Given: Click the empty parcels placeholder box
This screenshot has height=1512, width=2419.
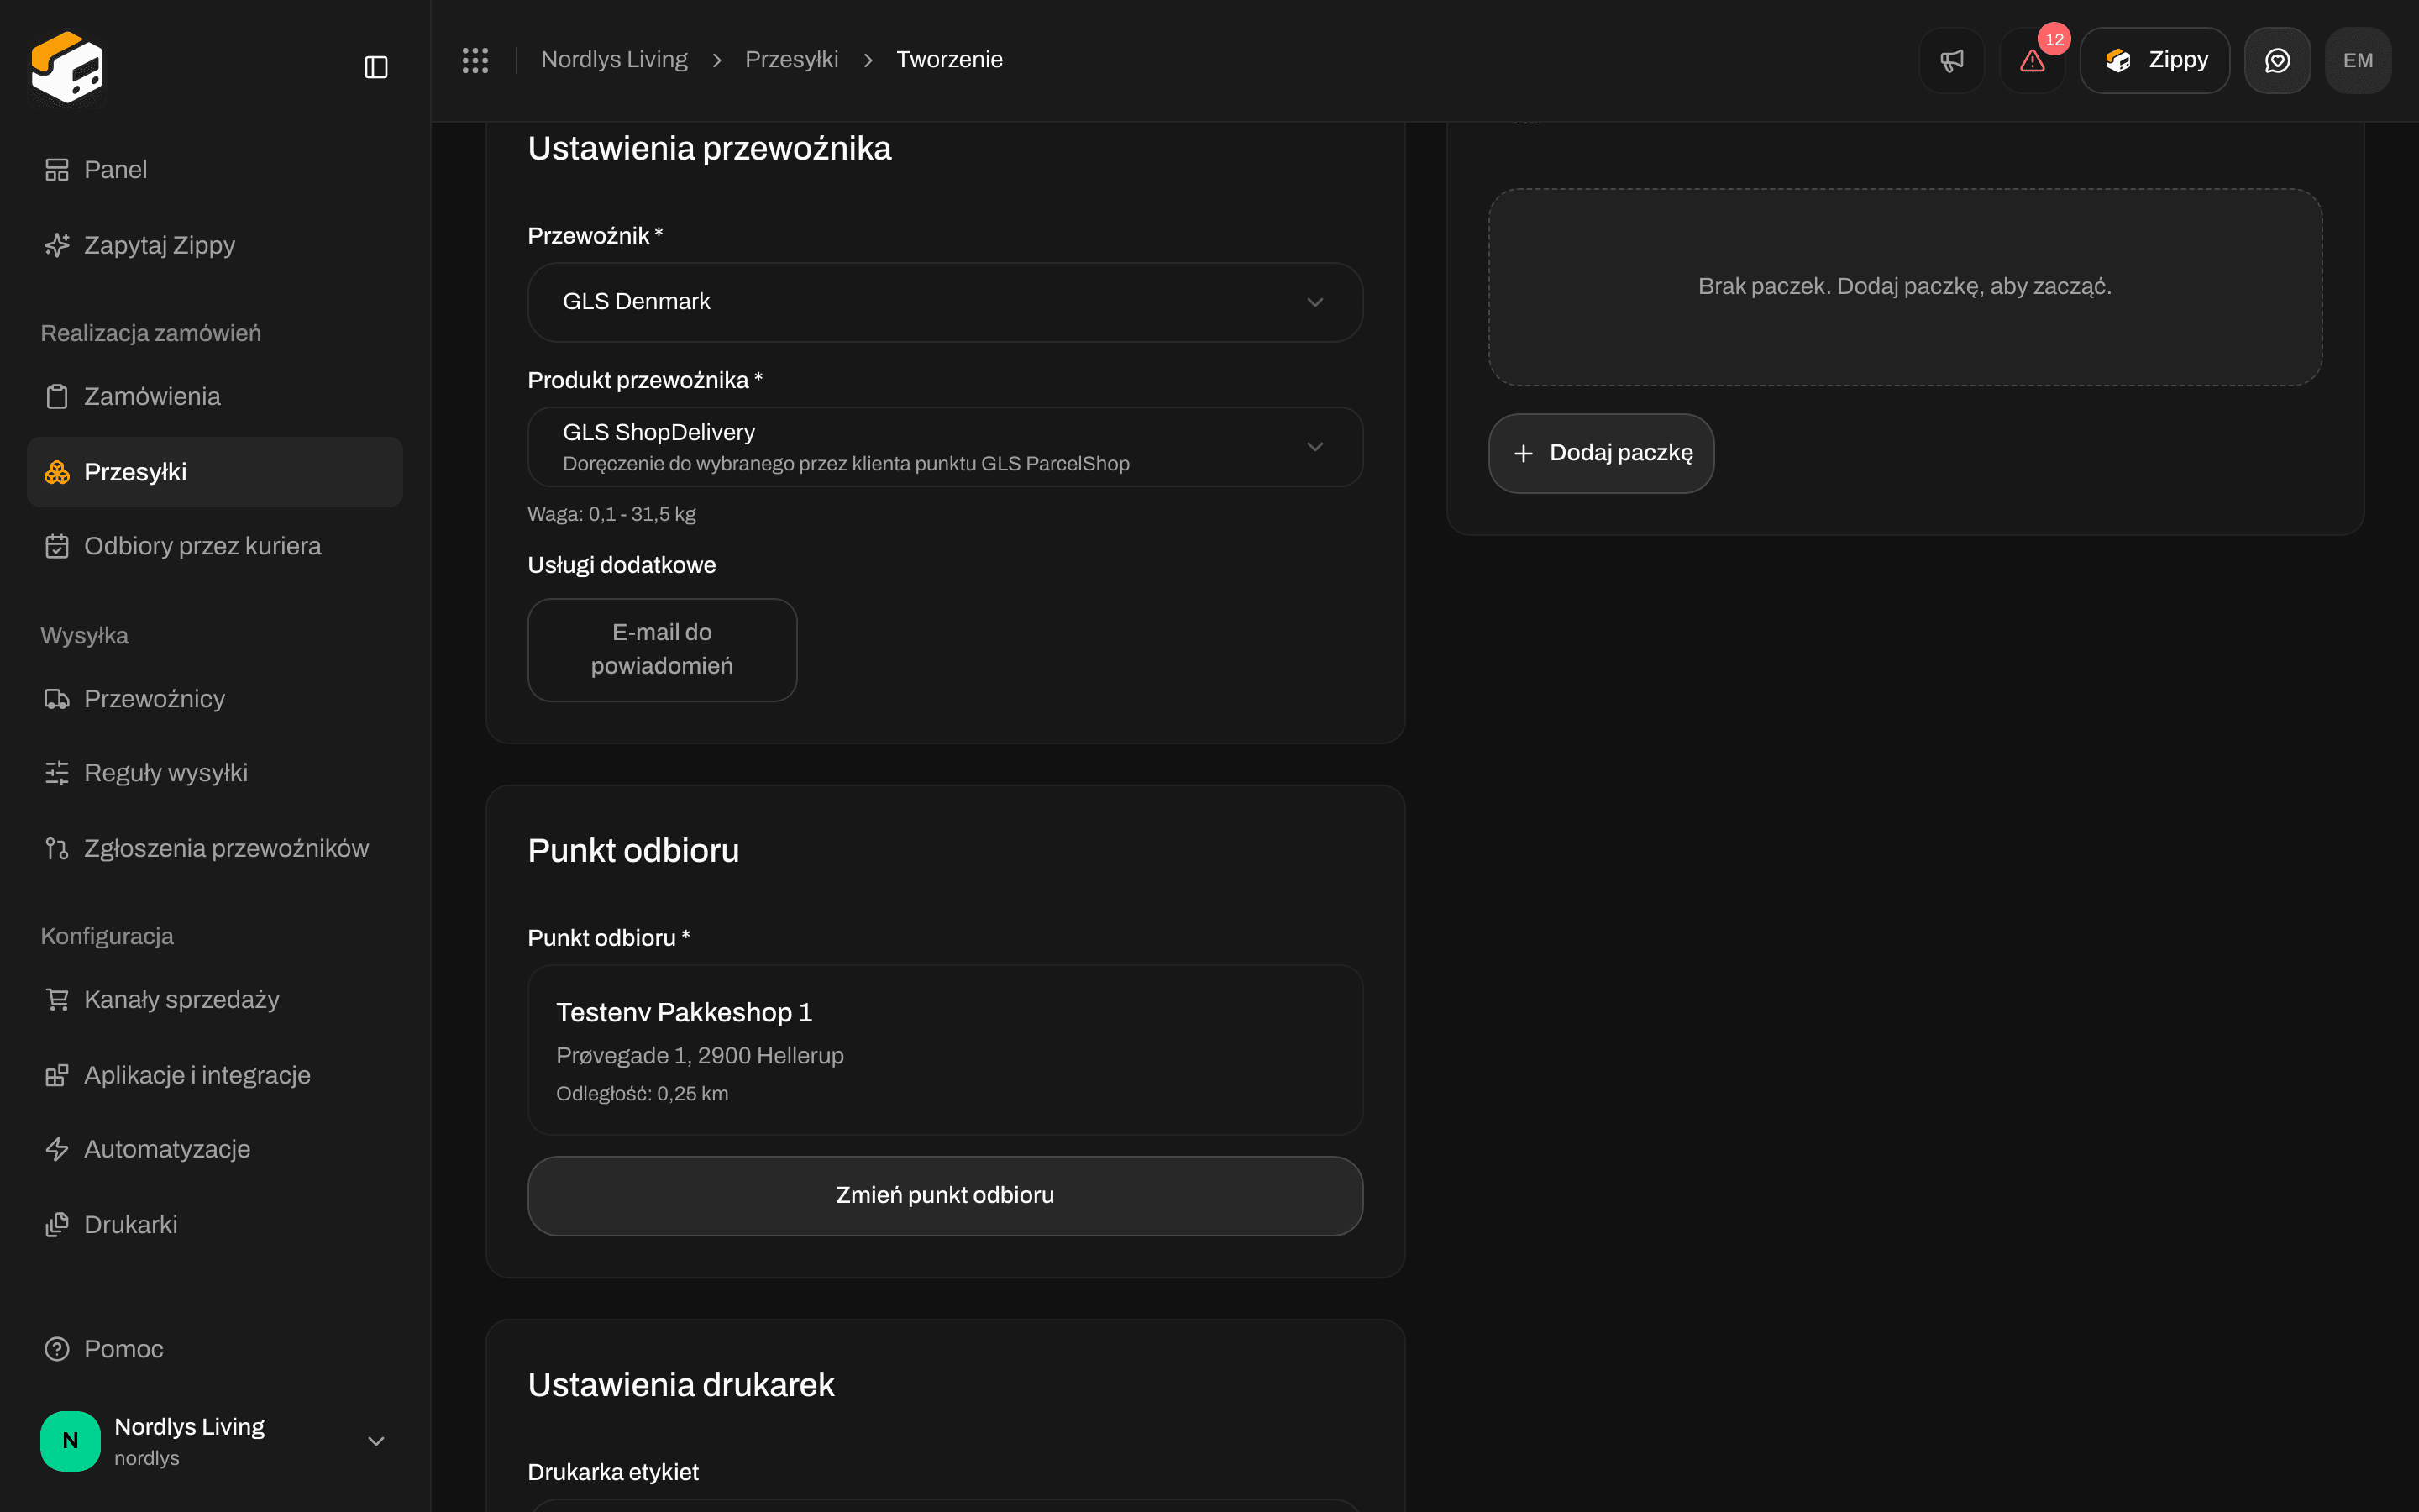Looking at the screenshot, I should [x=1905, y=287].
